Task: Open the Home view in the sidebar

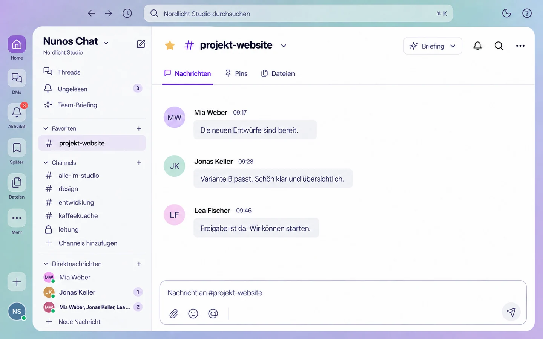Action: (17, 45)
